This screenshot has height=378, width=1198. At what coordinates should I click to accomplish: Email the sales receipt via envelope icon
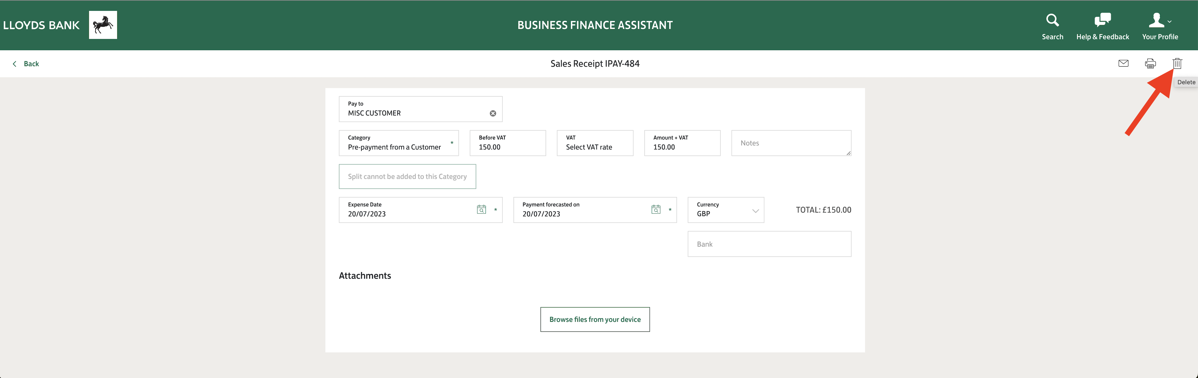[1123, 63]
